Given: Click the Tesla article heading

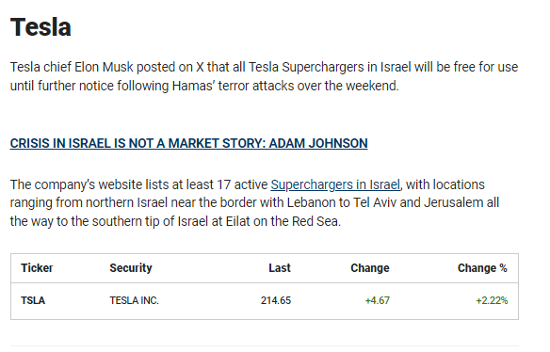Looking at the screenshot, I should coord(40,27).
